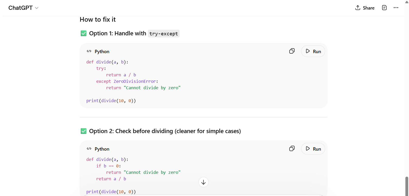The width and height of the screenshot is (409, 196).
Task: Click the "How to fix it" heading
Action: (98, 20)
